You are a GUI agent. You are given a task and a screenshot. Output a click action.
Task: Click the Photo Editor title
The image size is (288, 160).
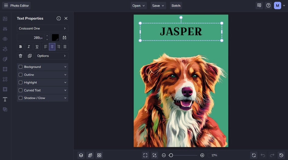(20, 5)
